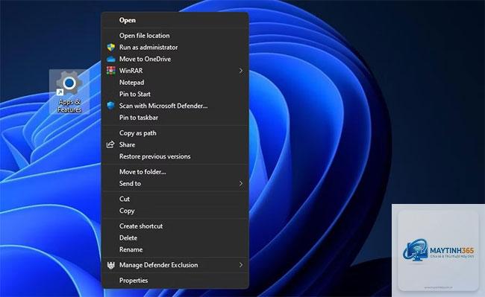Click the Microsoft Defender shield icon
The image size is (485, 297).
[111, 106]
